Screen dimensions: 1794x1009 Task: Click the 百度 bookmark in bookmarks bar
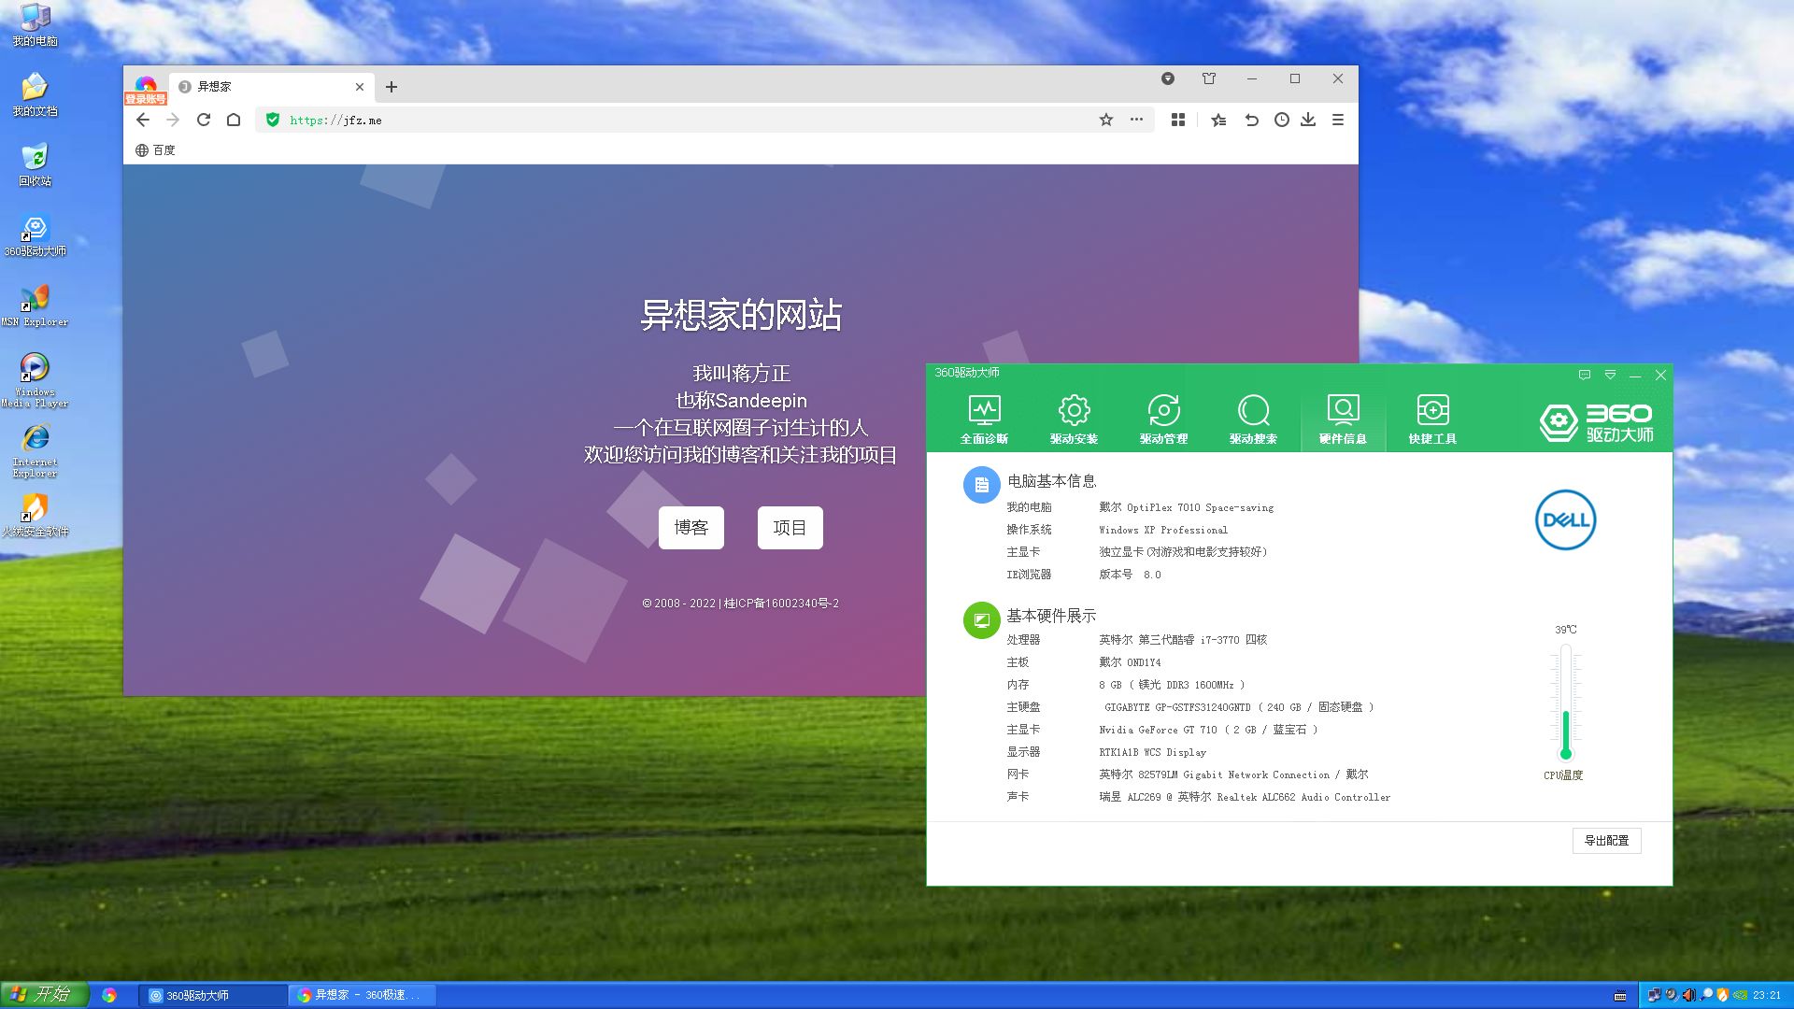click(x=155, y=150)
